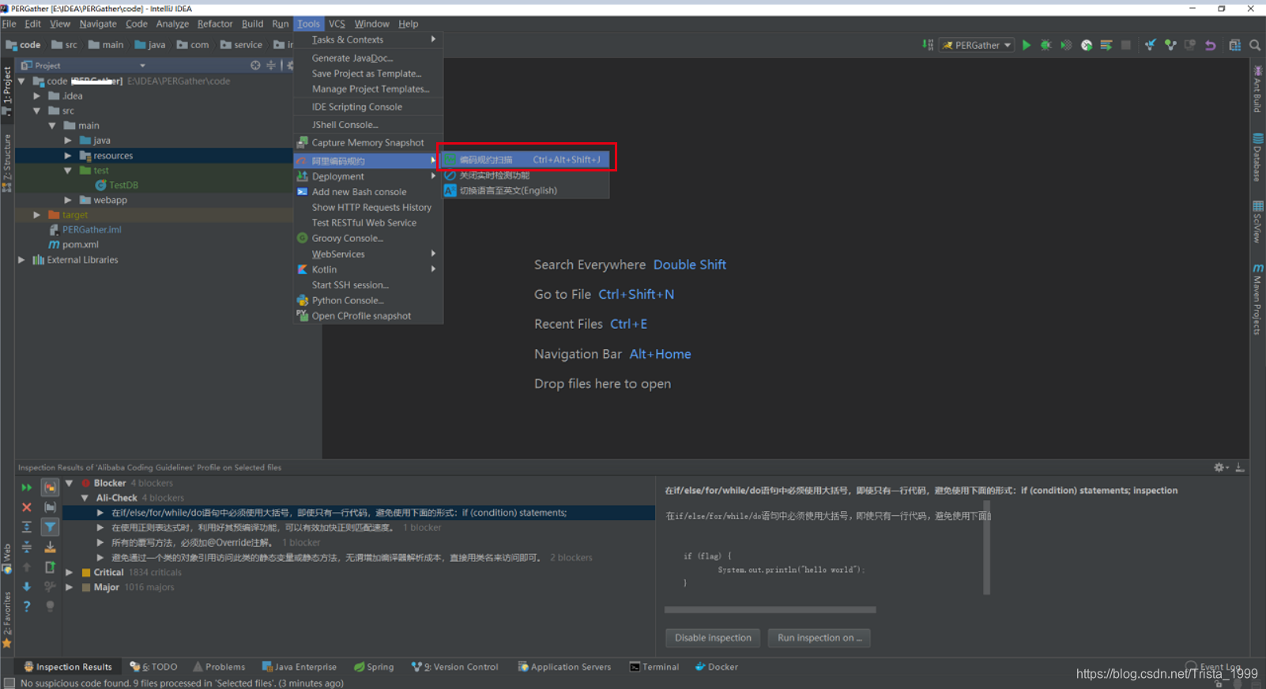Expand the java folder in tree

pos(68,141)
